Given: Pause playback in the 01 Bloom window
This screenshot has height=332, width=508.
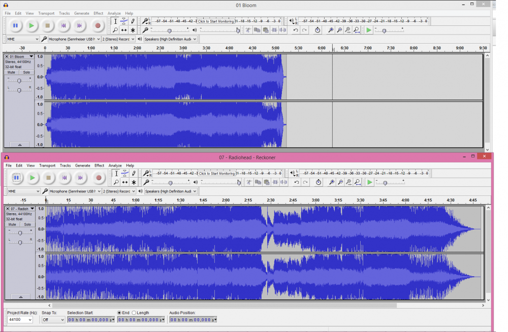Looking at the screenshot, I should click(x=15, y=25).
